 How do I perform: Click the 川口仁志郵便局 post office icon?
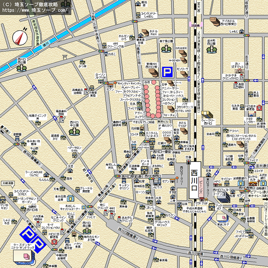coord(54,242)
